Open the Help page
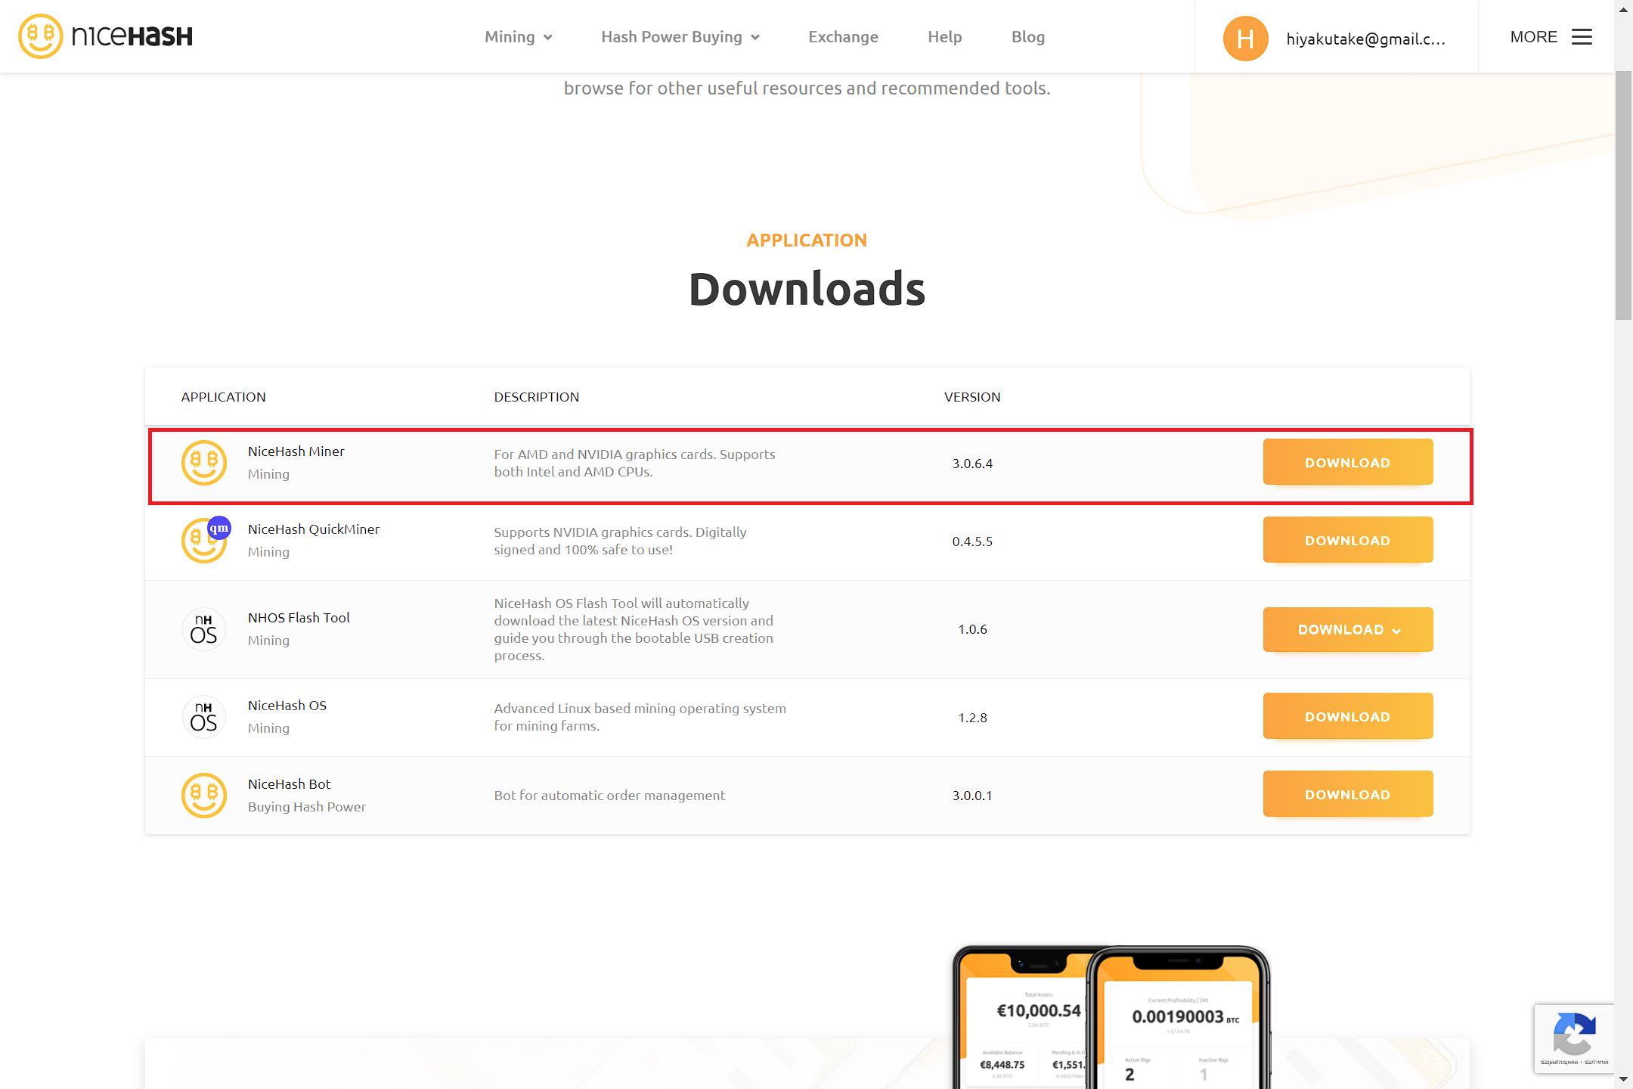Image resolution: width=1633 pixels, height=1089 pixels. pyautogui.click(x=945, y=37)
